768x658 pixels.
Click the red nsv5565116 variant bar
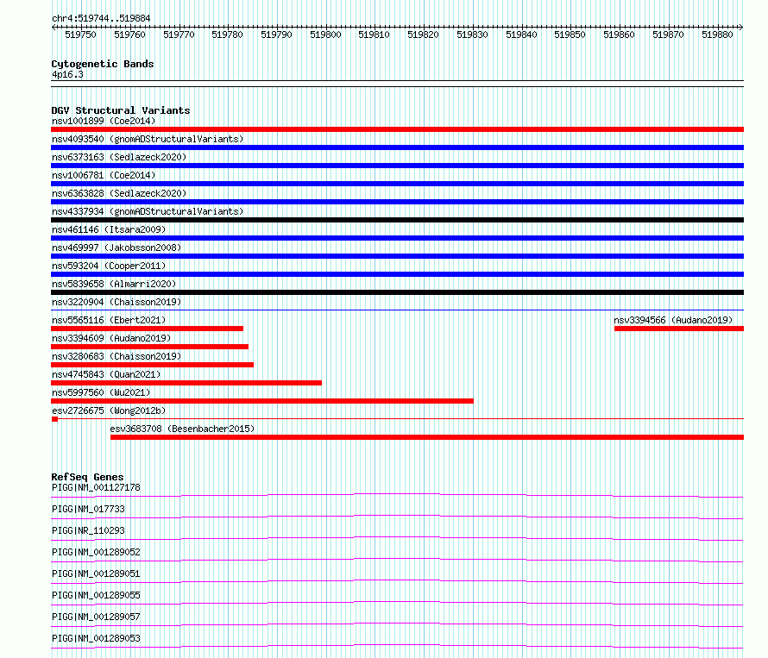pos(147,329)
